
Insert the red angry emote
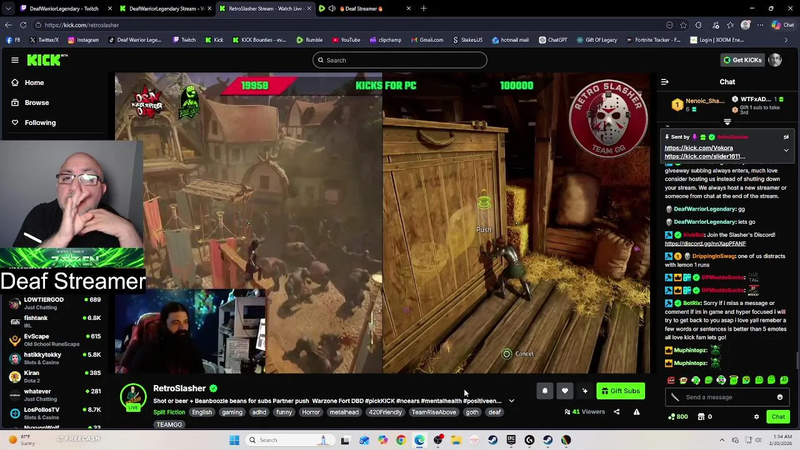pyautogui.click(x=671, y=380)
